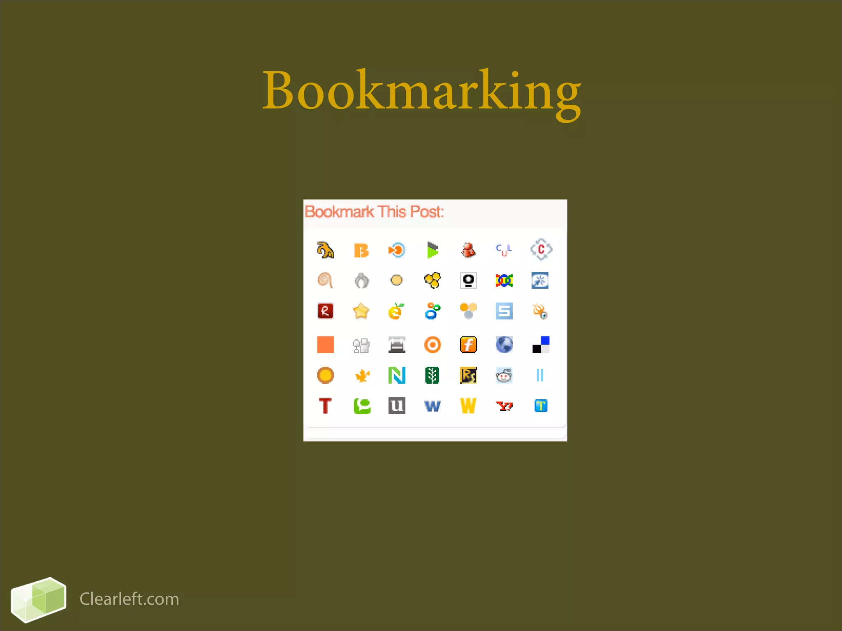Click the multicolored chain link icon

point(504,281)
